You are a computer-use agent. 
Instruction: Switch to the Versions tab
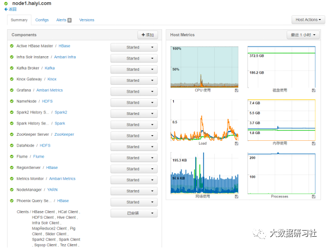point(87,20)
